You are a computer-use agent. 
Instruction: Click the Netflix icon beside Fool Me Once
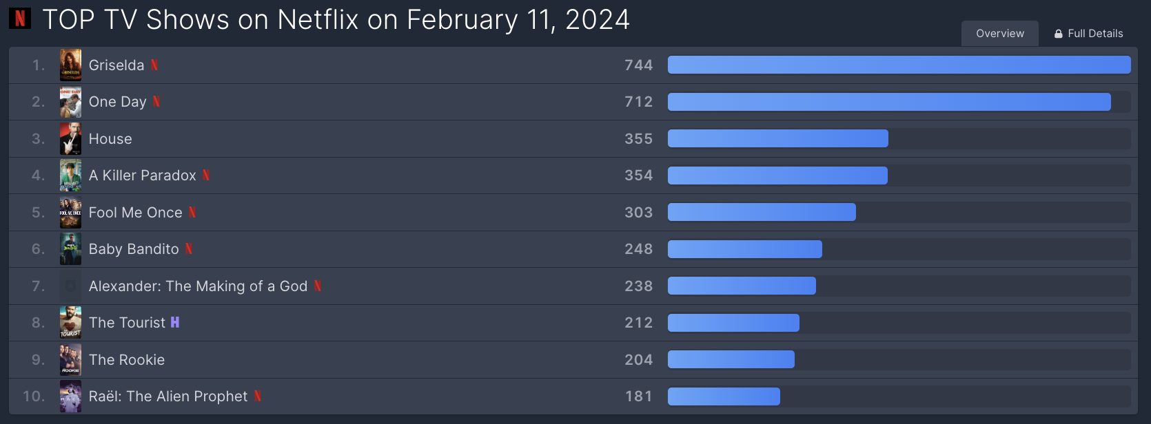coord(192,212)
